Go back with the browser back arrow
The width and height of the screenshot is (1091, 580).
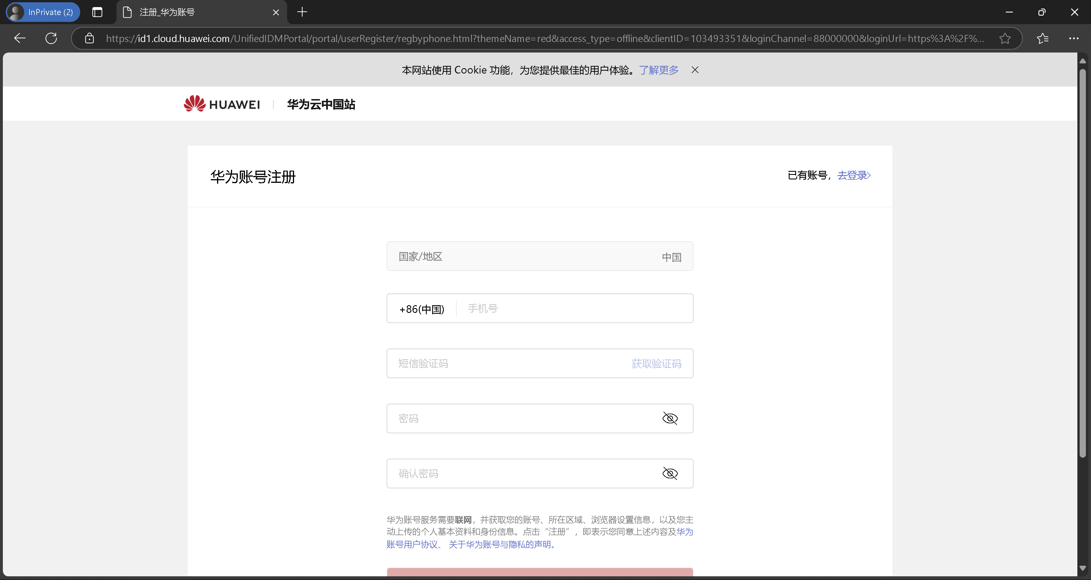coord(20,39)
